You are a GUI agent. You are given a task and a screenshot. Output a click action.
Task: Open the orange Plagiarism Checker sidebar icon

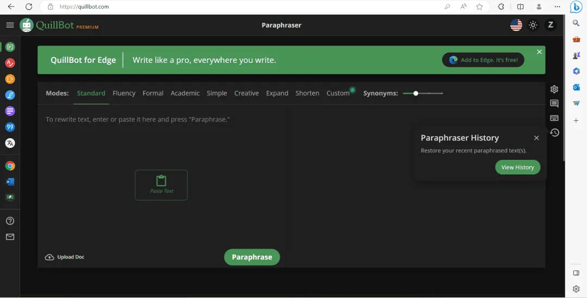point(10,79)
